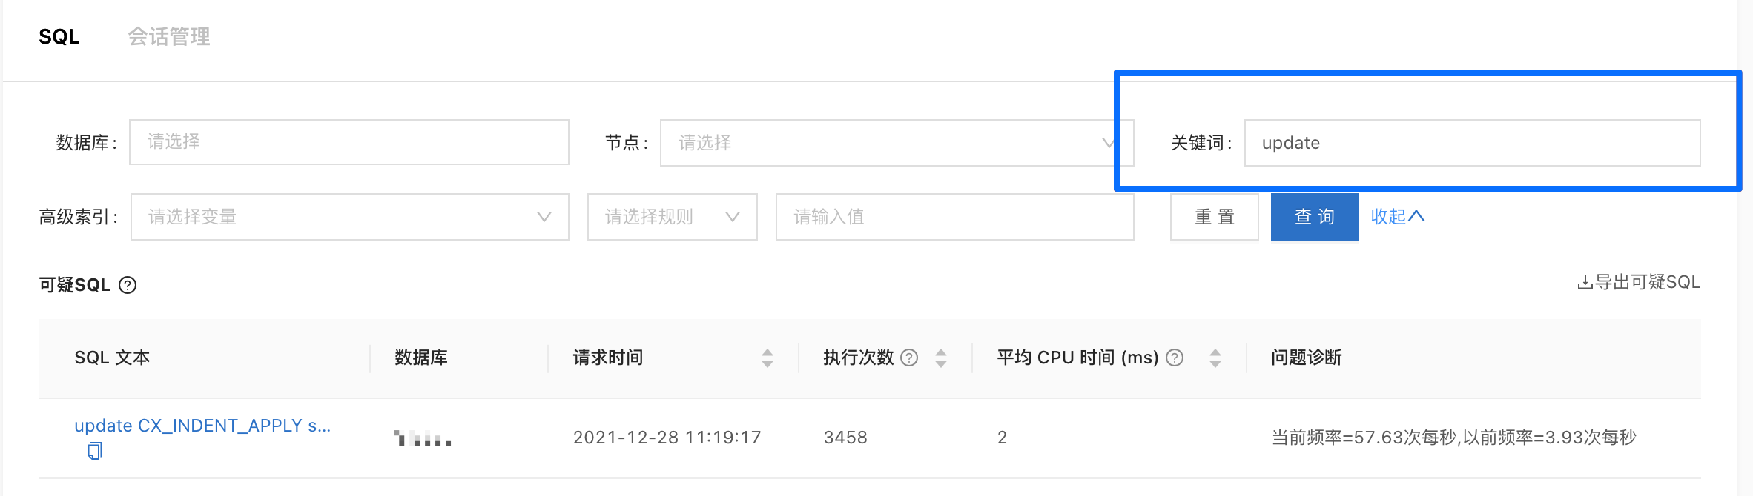Click the 重置 reset button
Viewport: 1753px width, 496px height.
click(1215, 217)
